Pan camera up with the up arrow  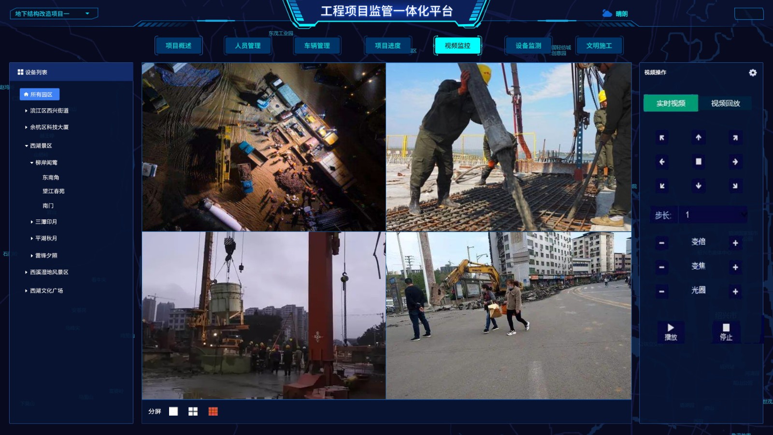[699, 138]
